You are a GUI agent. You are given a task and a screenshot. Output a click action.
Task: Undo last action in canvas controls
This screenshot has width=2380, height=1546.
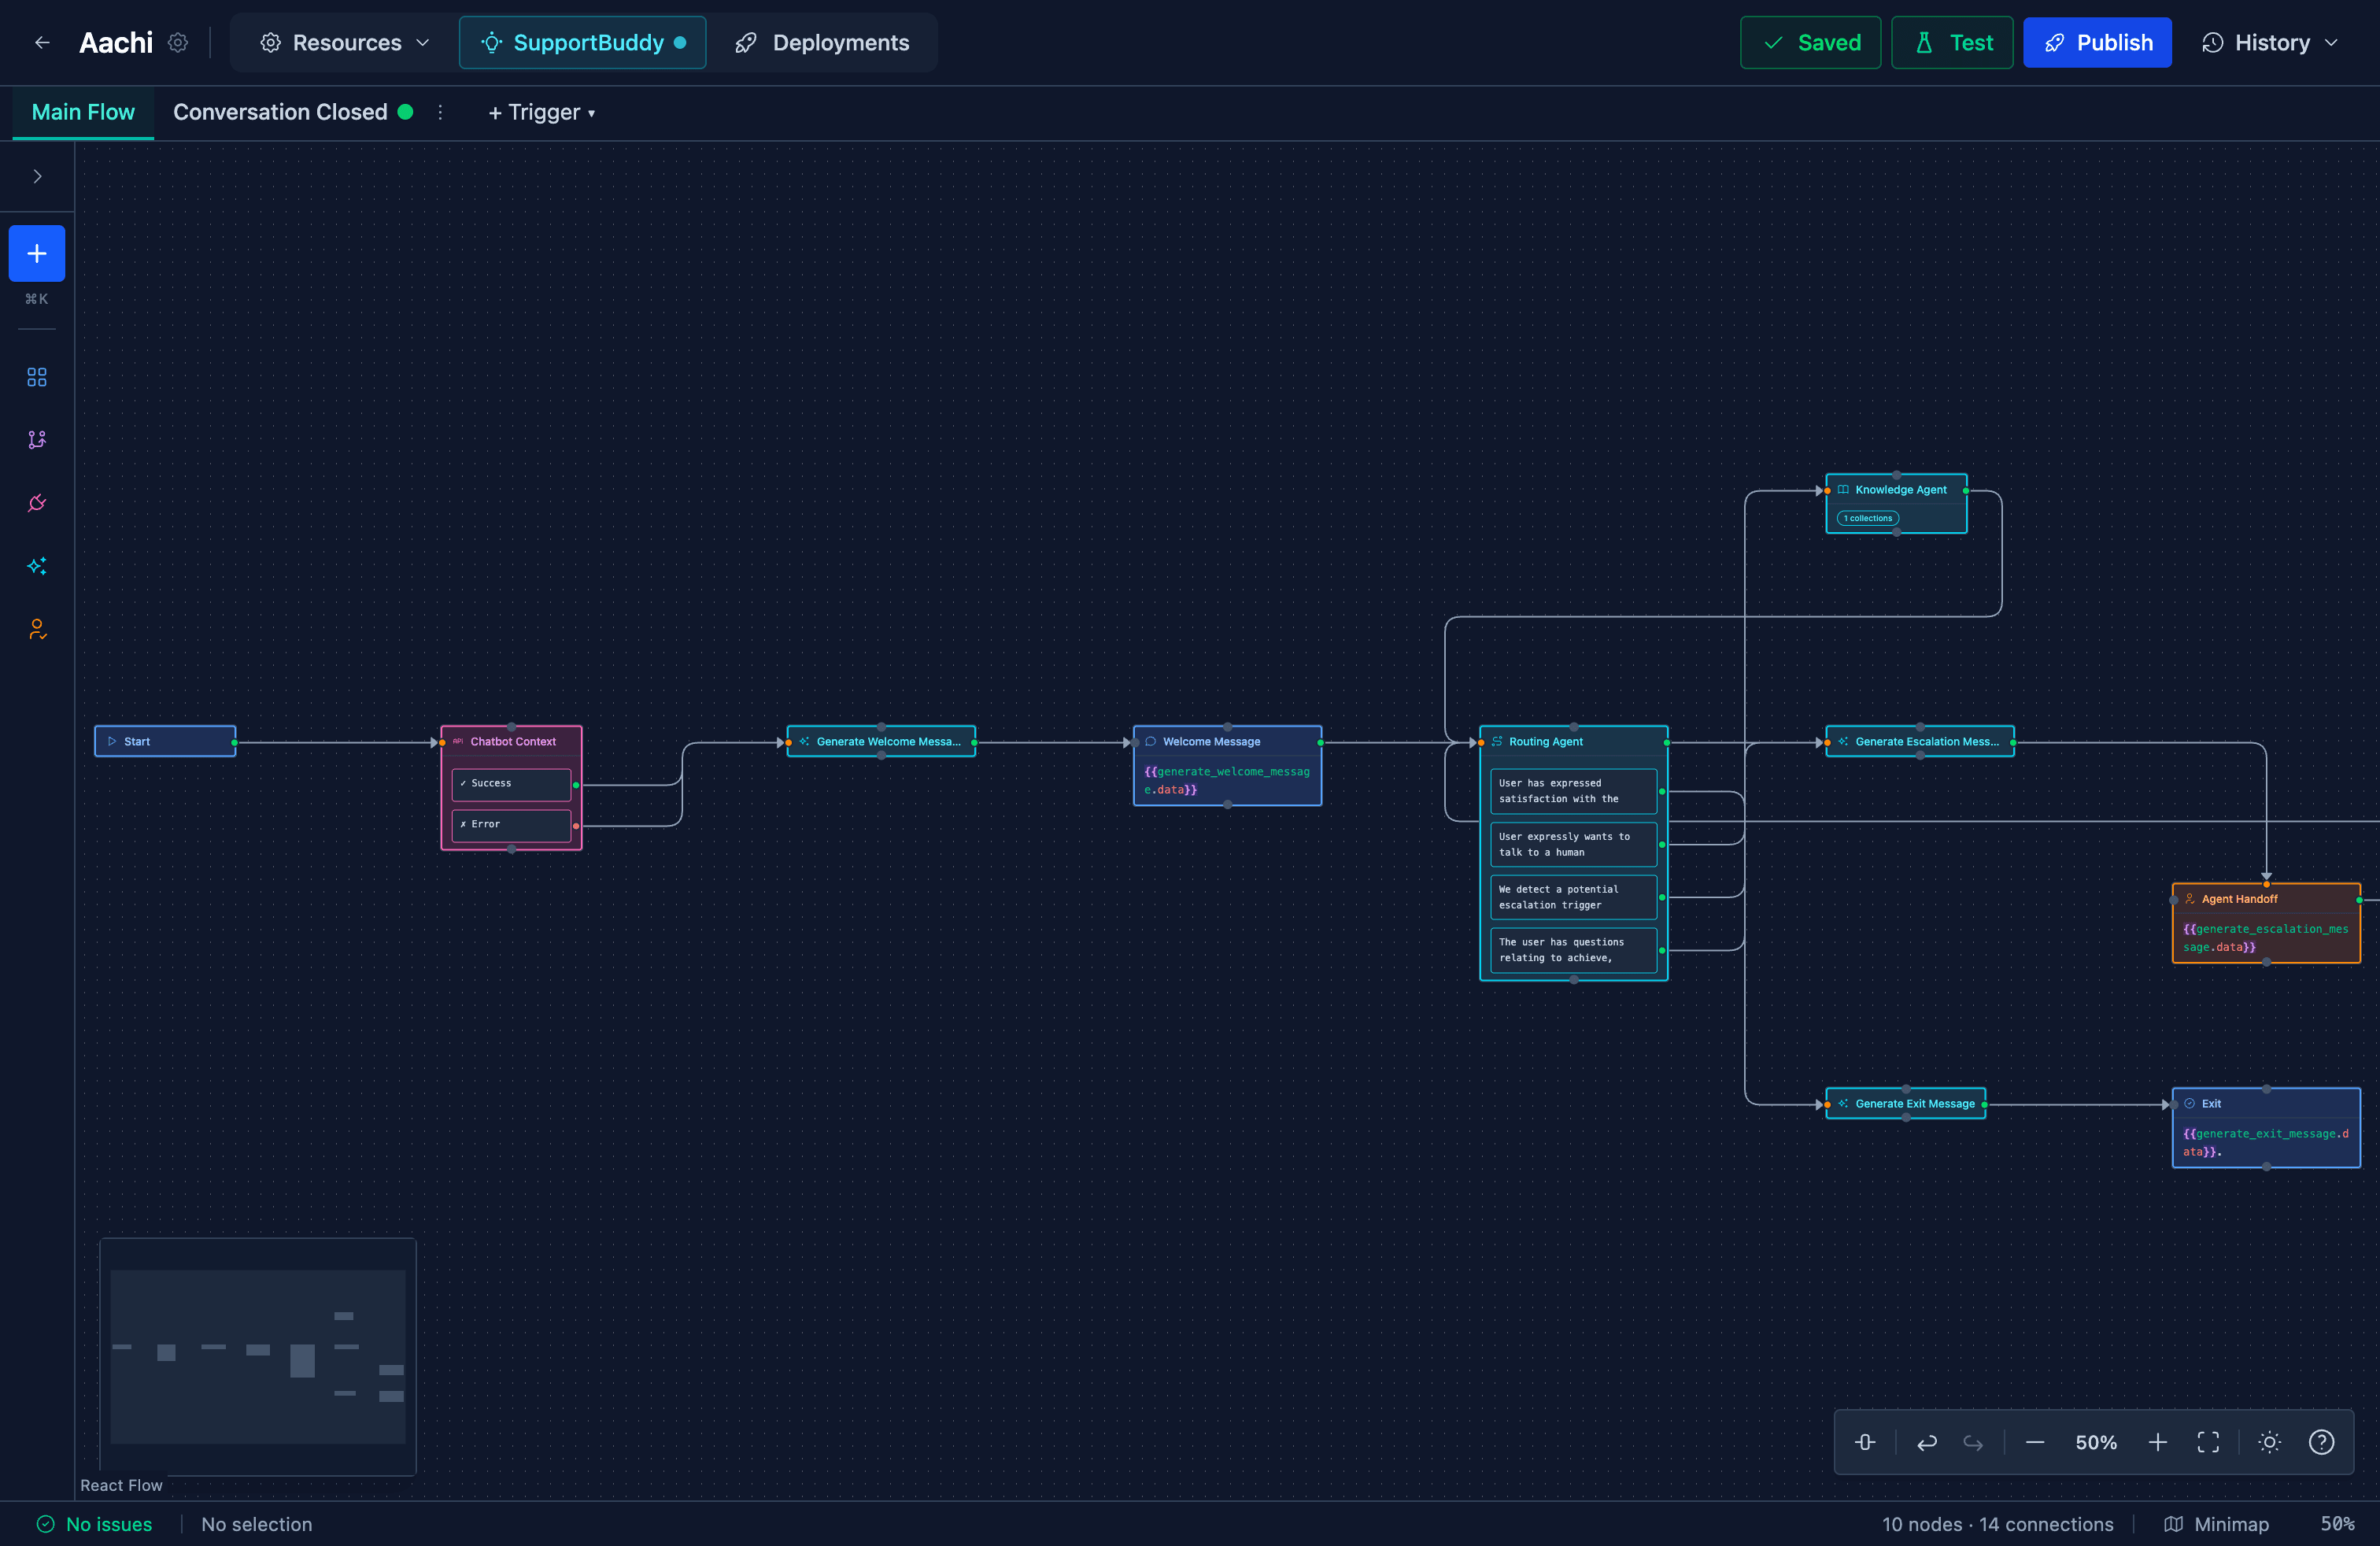tap(1926, 1442)
